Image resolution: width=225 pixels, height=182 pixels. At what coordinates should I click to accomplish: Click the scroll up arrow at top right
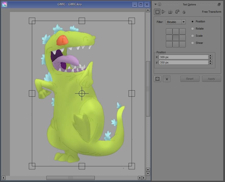pos(148,10)
